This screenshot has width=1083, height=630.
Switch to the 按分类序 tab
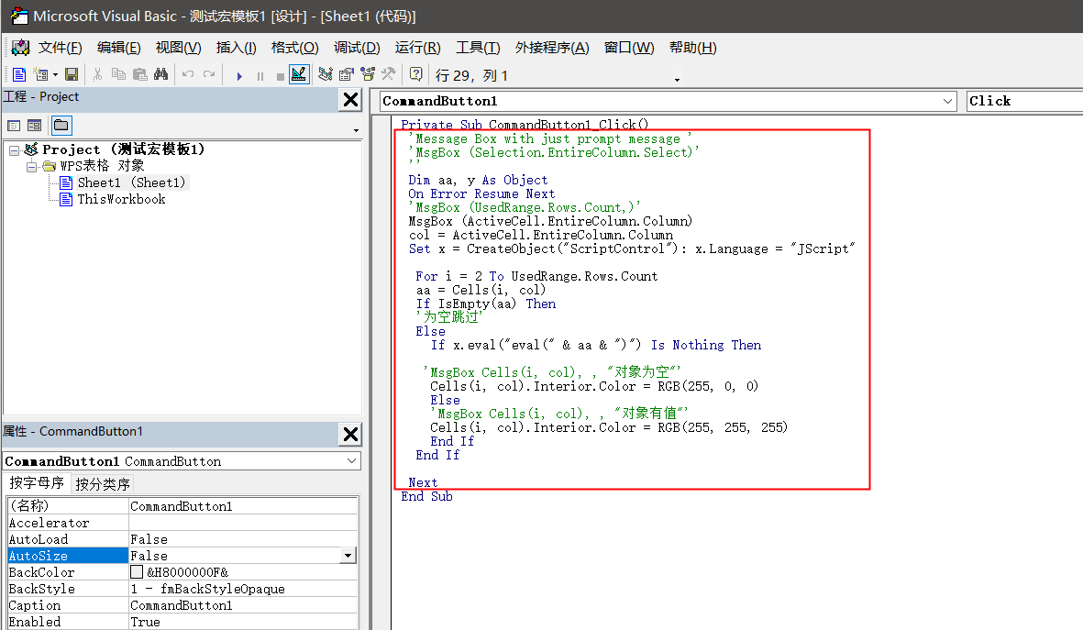pos(102,482)
